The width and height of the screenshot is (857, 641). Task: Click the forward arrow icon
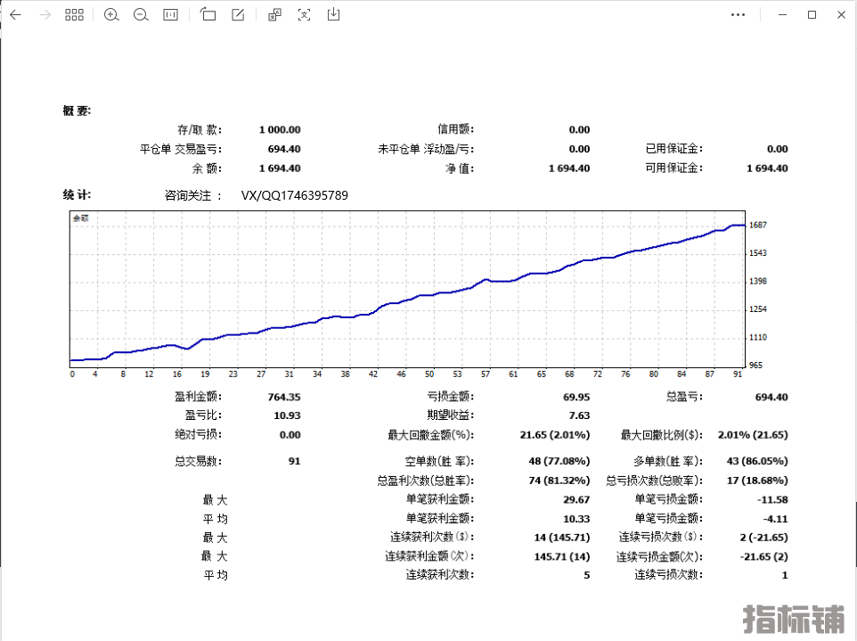click(45, 15)
